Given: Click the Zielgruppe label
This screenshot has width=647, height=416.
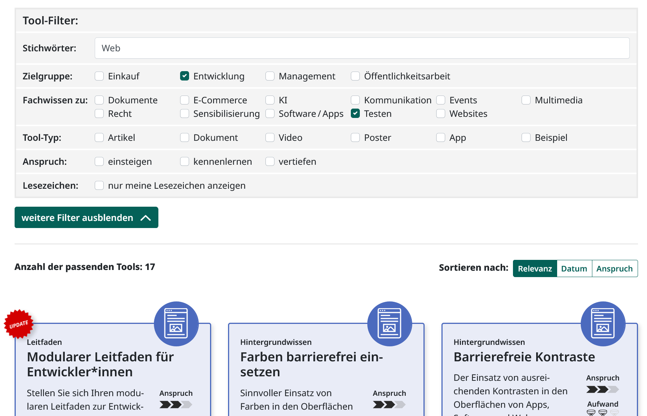Looking at the screenshot, I should [x=48, y=76].
